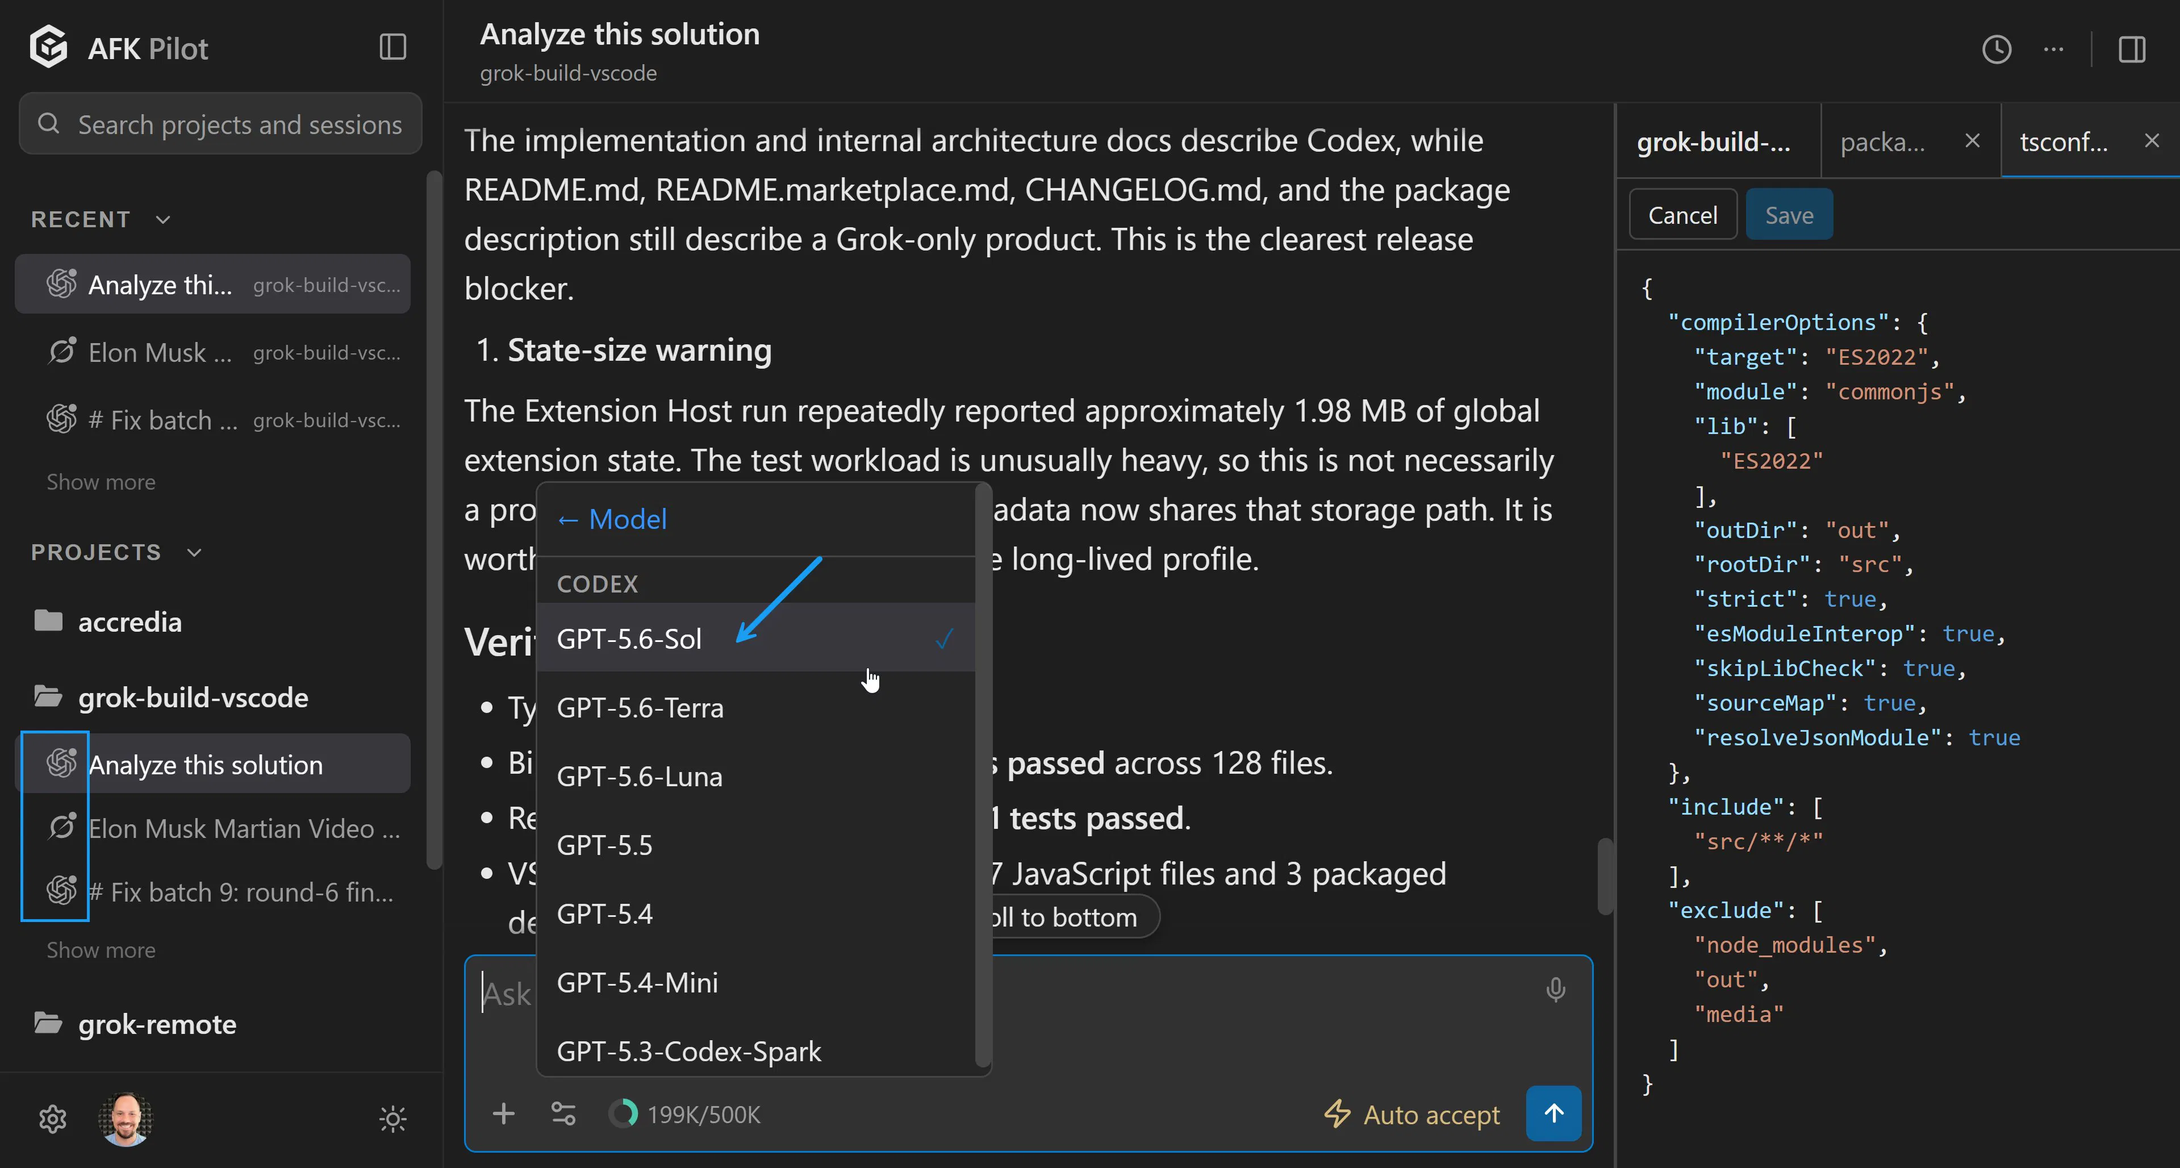
Task: Show more recent sessions
Action: tap(101, 482)
